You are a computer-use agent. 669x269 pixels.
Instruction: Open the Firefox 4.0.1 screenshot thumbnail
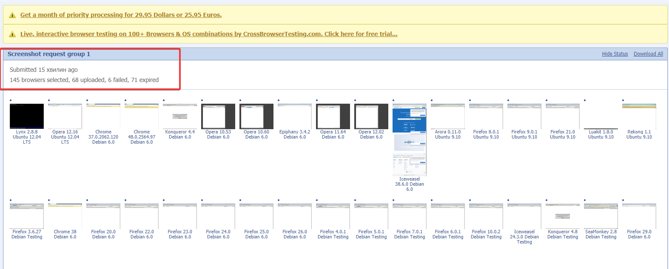(333, 216)
